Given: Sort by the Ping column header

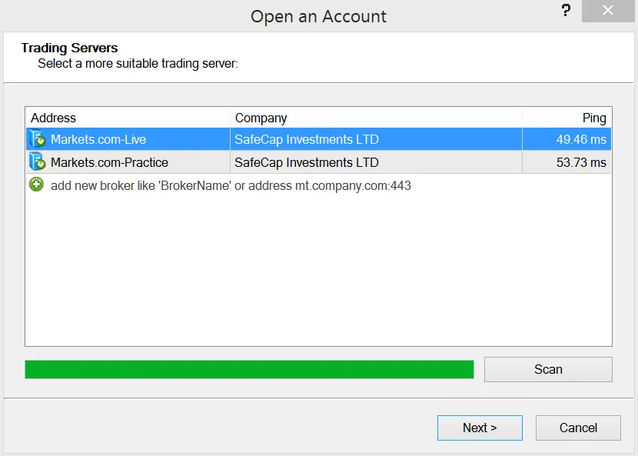Looking at the screenshot, I should coord(567,118).
